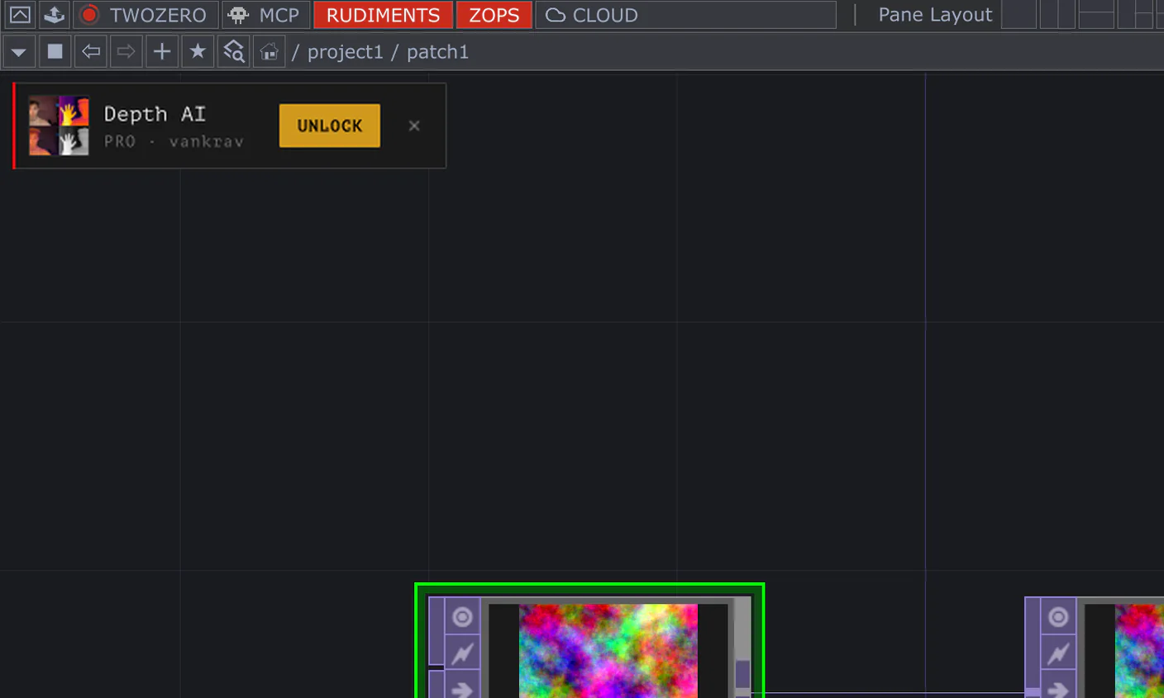This screenshot has width=1164, height=698.
Task: Toggle bypass flag on selected green node
Action: pos(462,653)
